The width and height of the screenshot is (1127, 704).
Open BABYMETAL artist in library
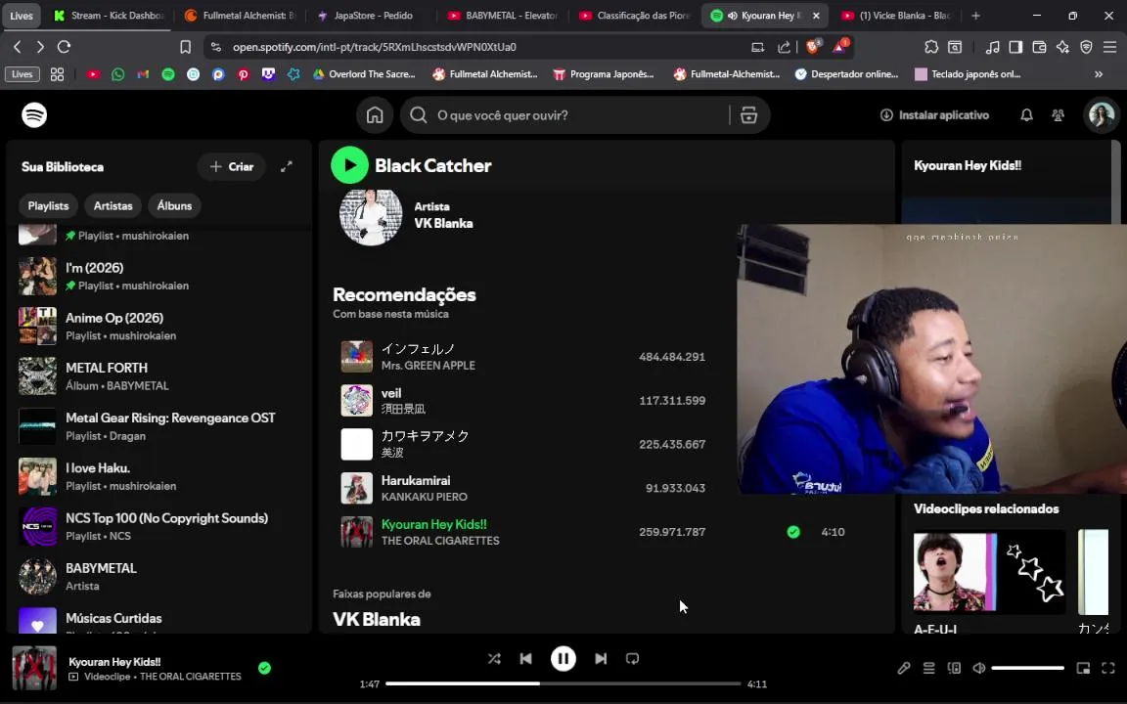(159, 577)
